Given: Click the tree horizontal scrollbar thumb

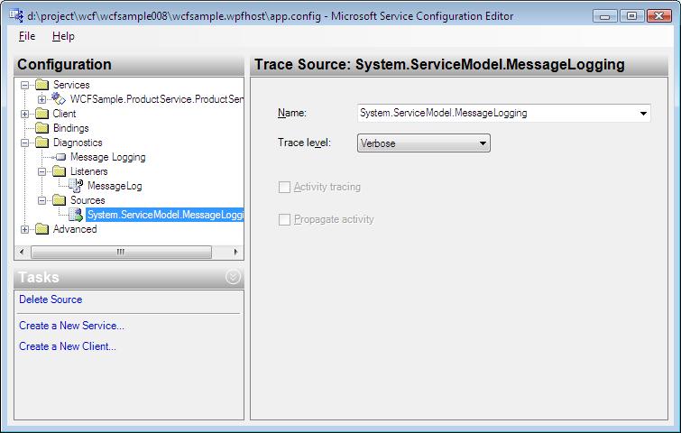Looking at the screenshot, I should tap(121, 252).
